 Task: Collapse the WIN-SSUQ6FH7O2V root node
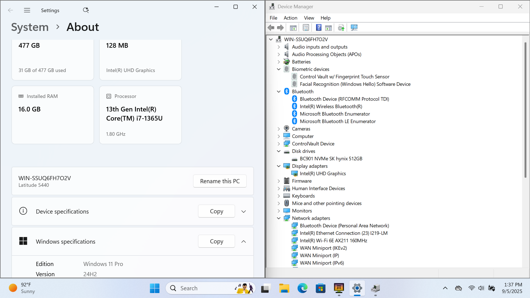click(x=271, y=39)
